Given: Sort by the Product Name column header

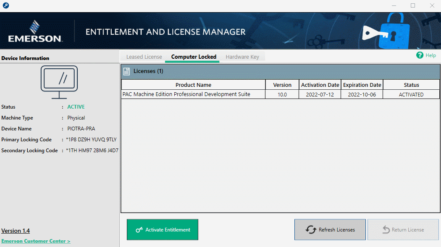Looking at the screenshot, I should [193, 85].
